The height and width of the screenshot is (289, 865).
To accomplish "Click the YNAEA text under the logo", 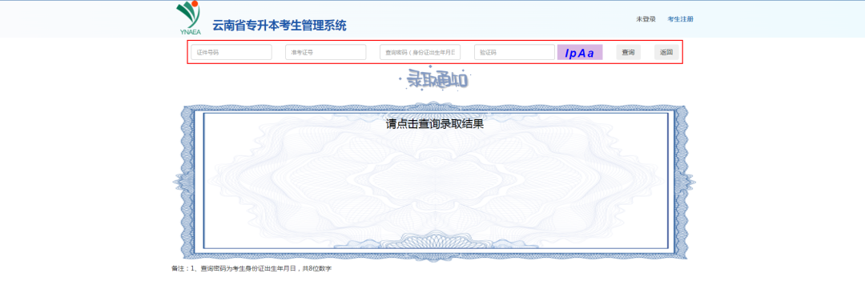I will tap(191, 32).
